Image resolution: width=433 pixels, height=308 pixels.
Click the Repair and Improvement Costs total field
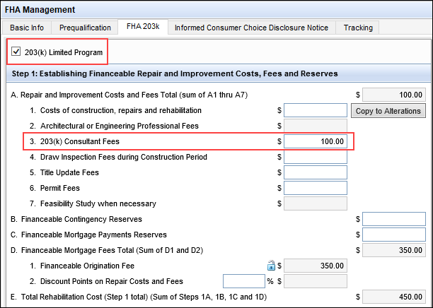click(394, 95)
